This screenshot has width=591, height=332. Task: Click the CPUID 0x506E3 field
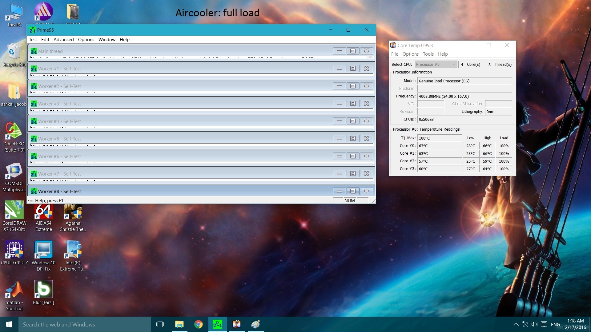(x=464, y=119)
